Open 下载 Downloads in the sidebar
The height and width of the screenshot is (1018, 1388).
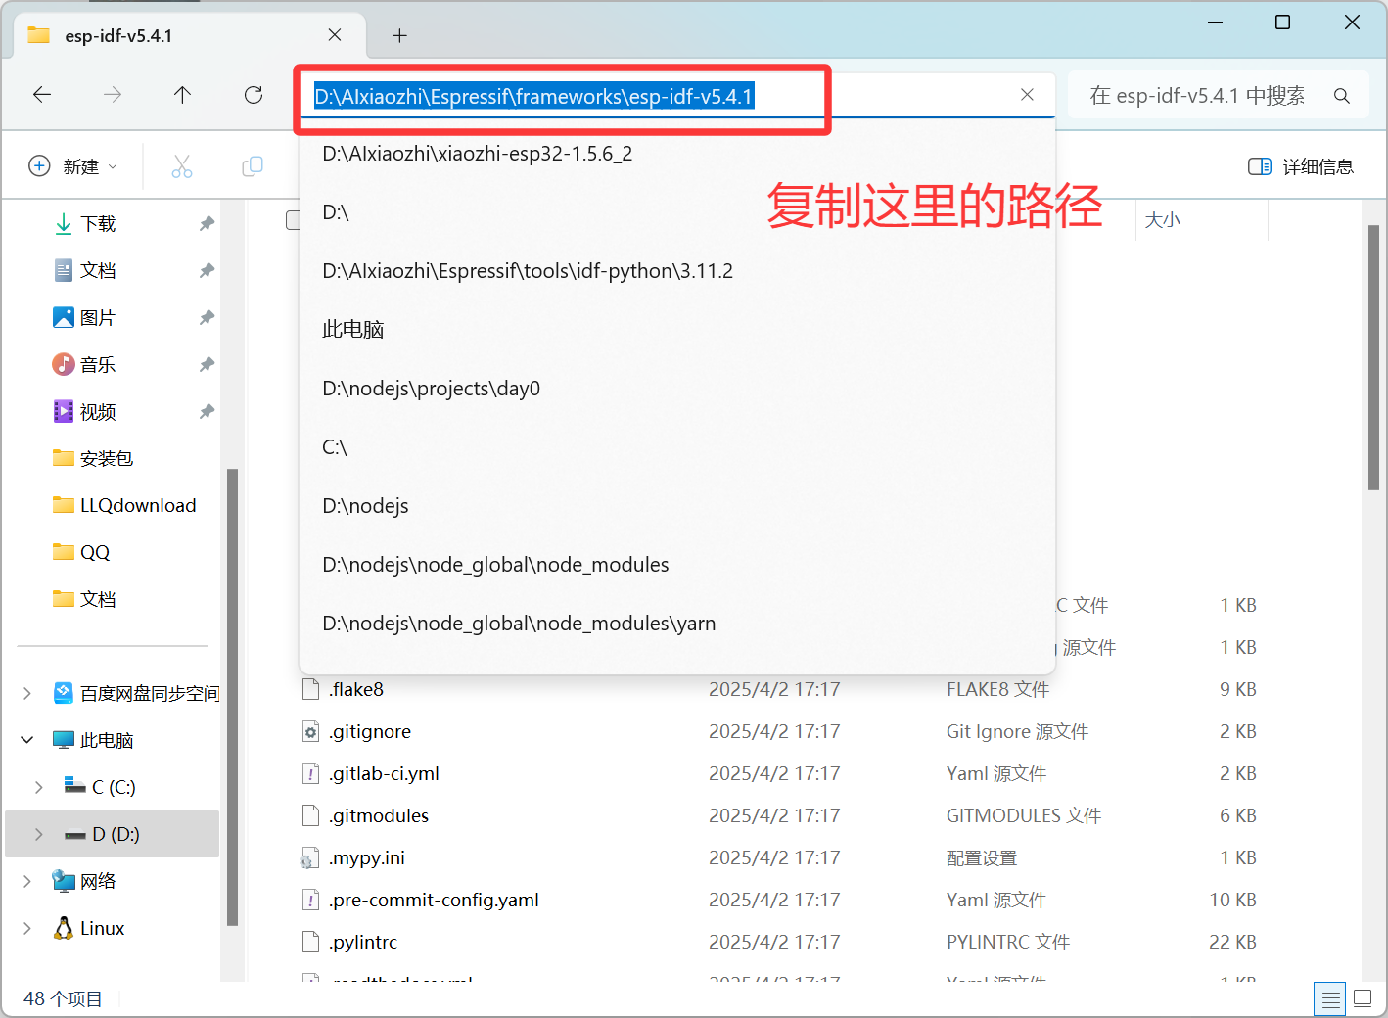point(98,224)
